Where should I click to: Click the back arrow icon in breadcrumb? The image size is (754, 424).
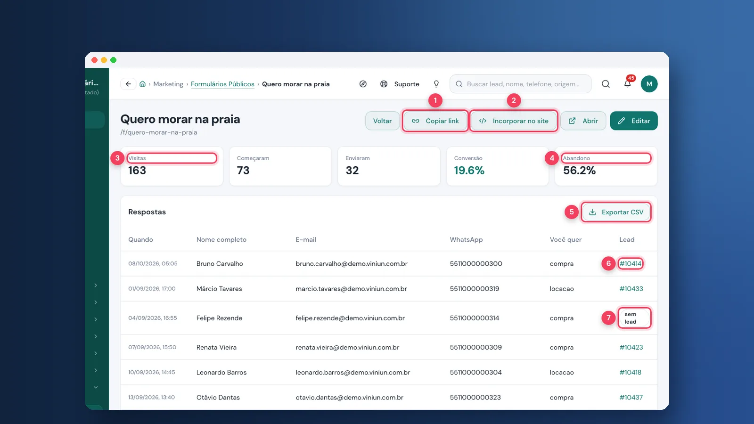tap(128, 84)
